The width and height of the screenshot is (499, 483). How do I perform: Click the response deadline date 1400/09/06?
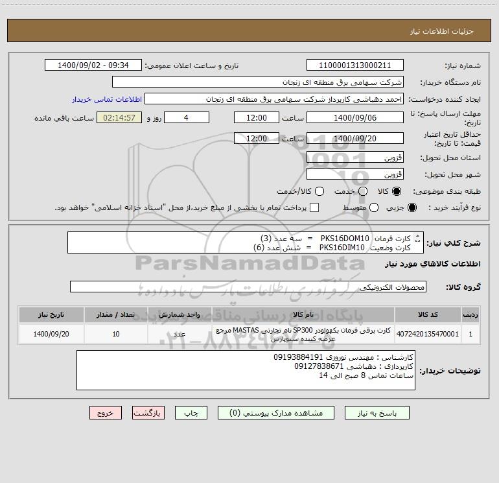click(355, 117)
